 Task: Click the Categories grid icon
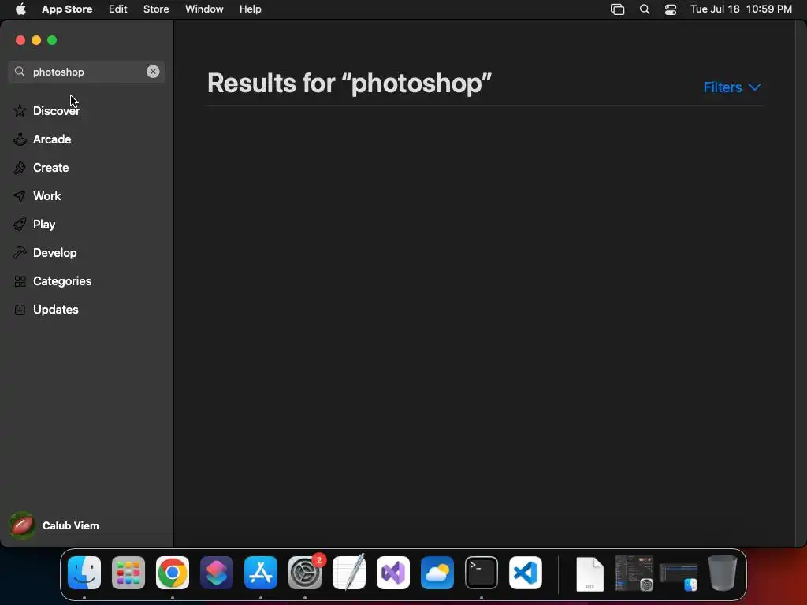click(x=20, y=281)
